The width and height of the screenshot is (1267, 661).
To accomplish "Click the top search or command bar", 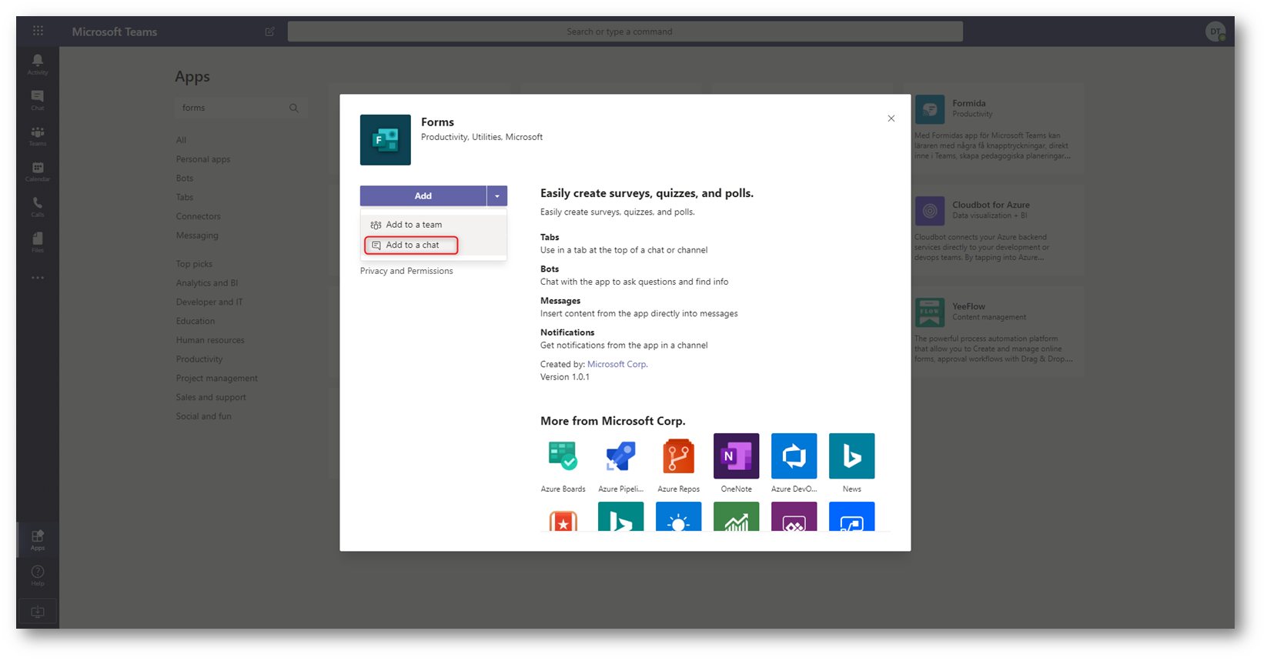I will [625, 32].
